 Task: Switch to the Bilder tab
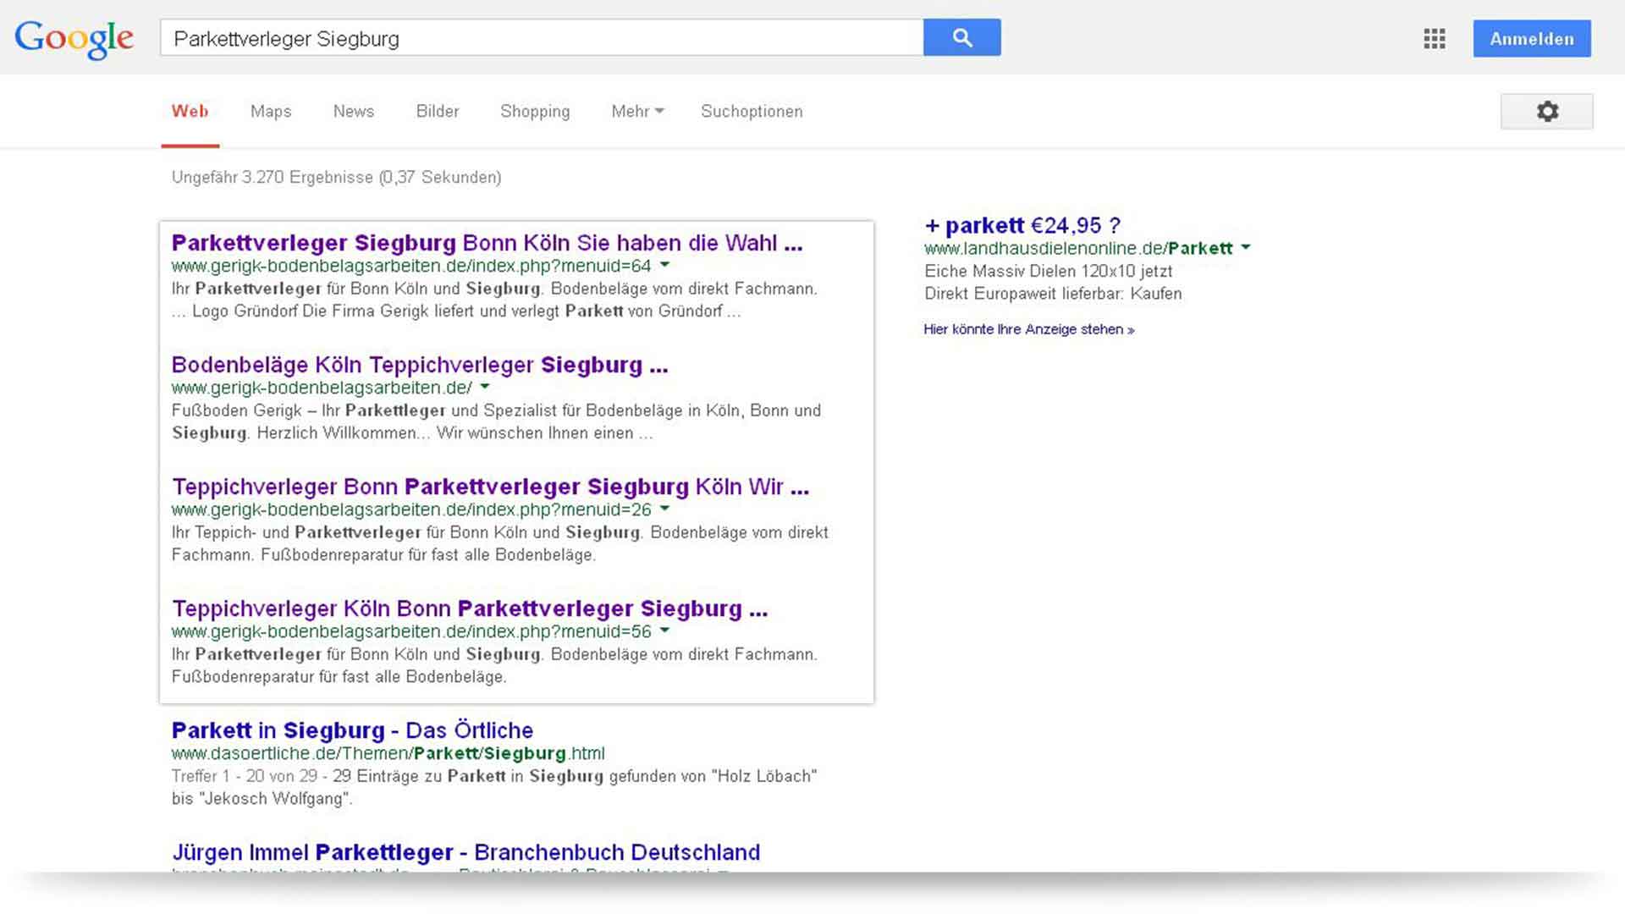(438, 112)
